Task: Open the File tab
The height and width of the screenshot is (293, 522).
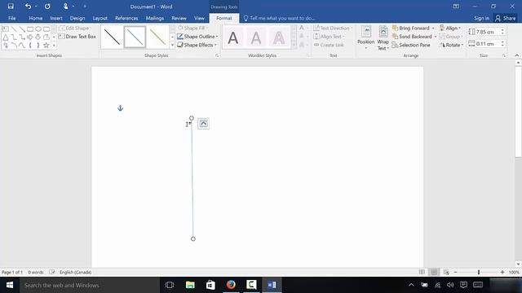Action: tap(12, 18)
